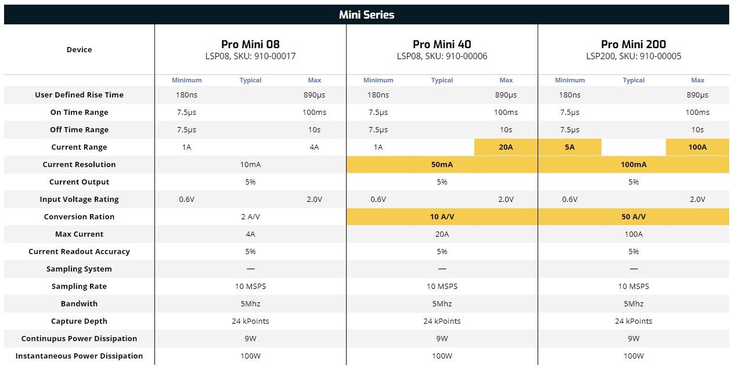Click the SKU 910-00005 text
This screenshot has width=735, height=369.
click(656, 56)
